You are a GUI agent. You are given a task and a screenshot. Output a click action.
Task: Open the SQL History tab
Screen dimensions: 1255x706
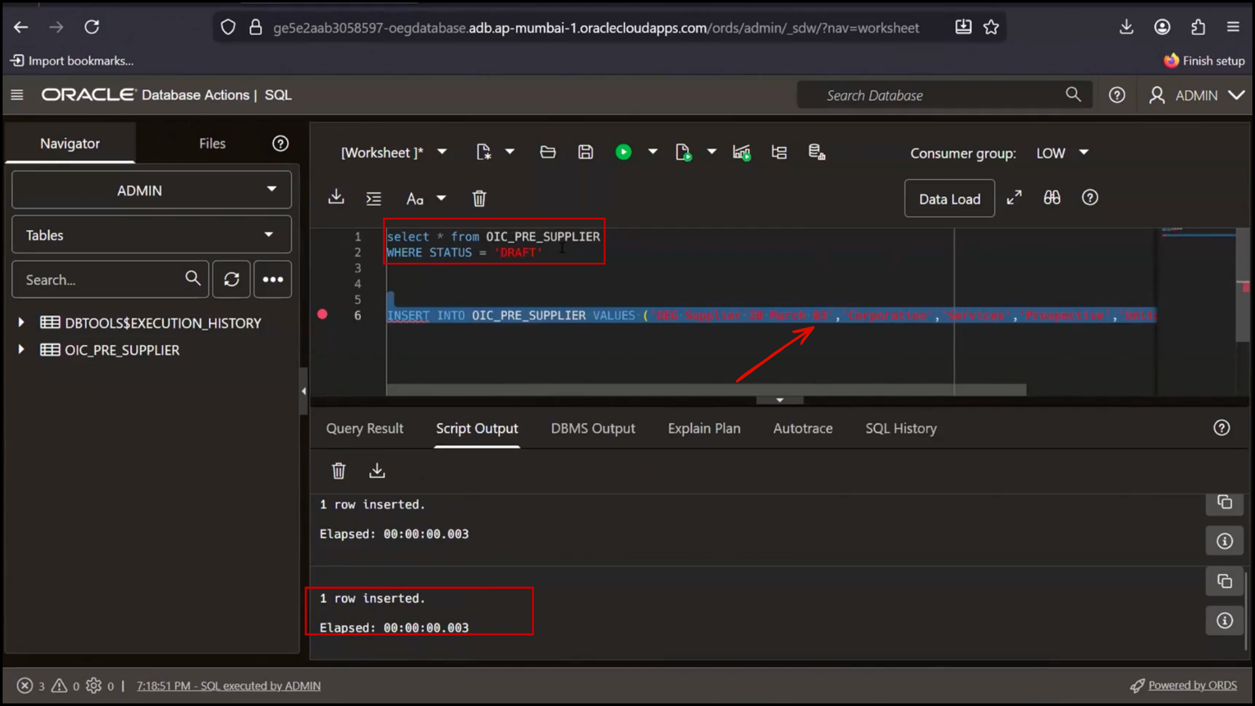point(901,429)
